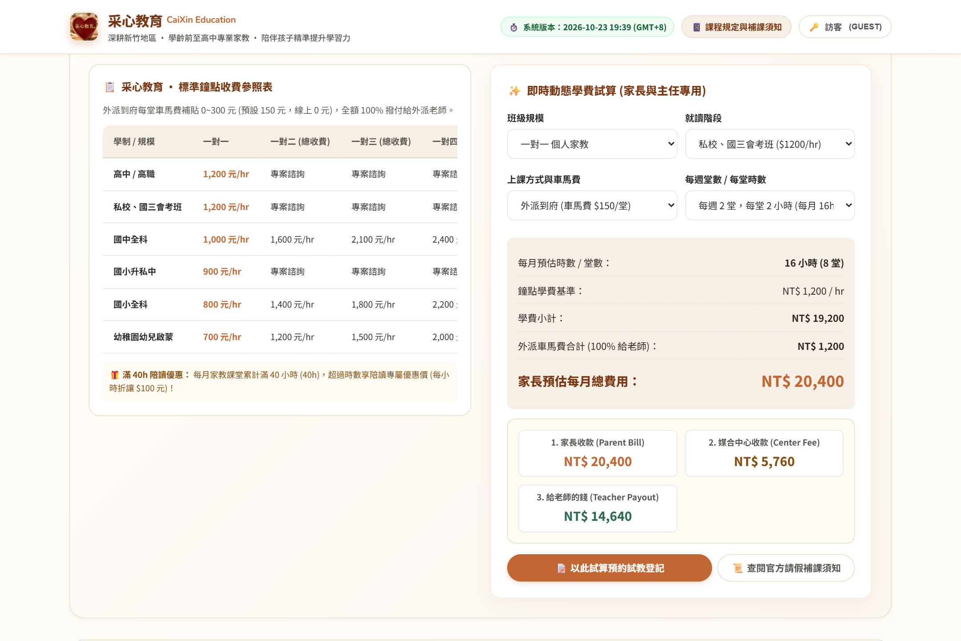Click the key icon next to 訪客

point(814,27)
